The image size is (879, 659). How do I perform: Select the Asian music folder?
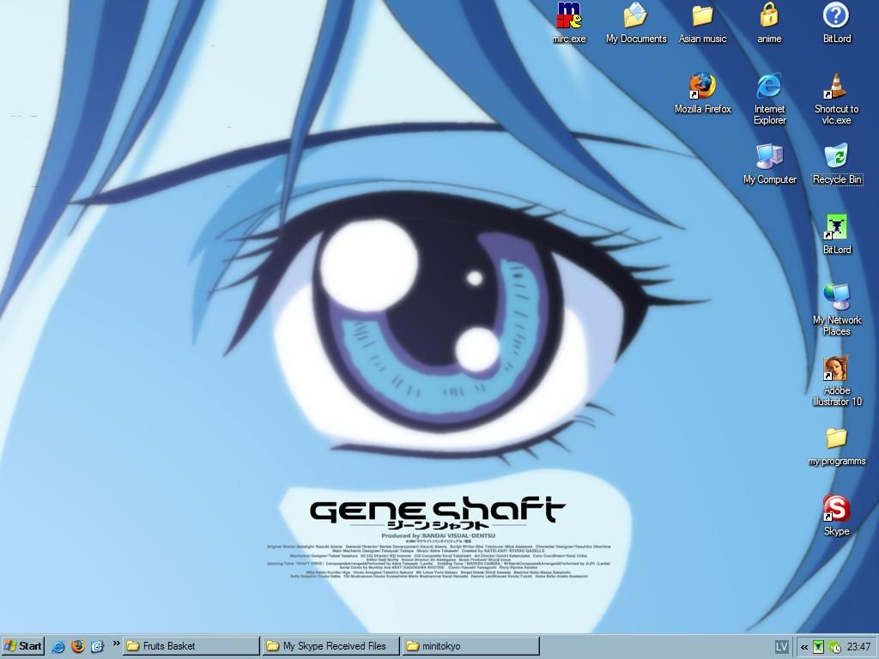[x=702, y=23]
